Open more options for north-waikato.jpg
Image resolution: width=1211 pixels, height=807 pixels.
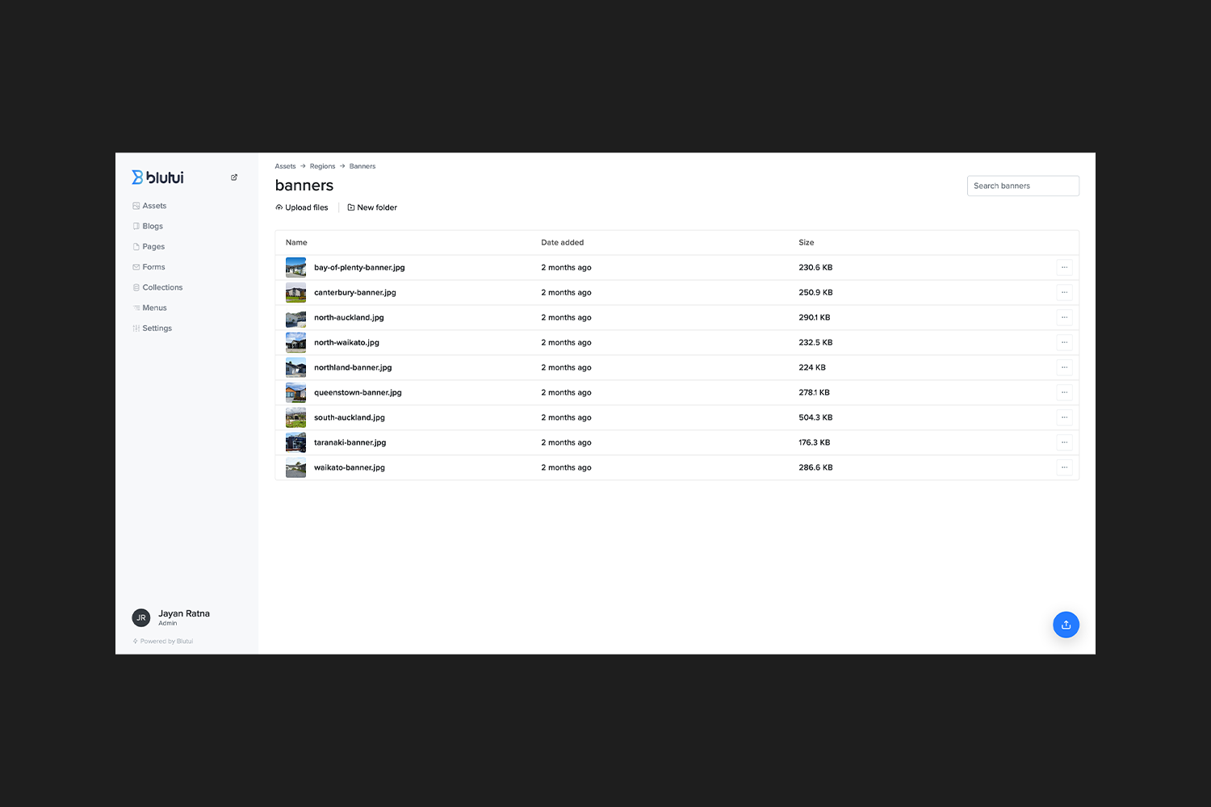click(x=1064, y=342)
